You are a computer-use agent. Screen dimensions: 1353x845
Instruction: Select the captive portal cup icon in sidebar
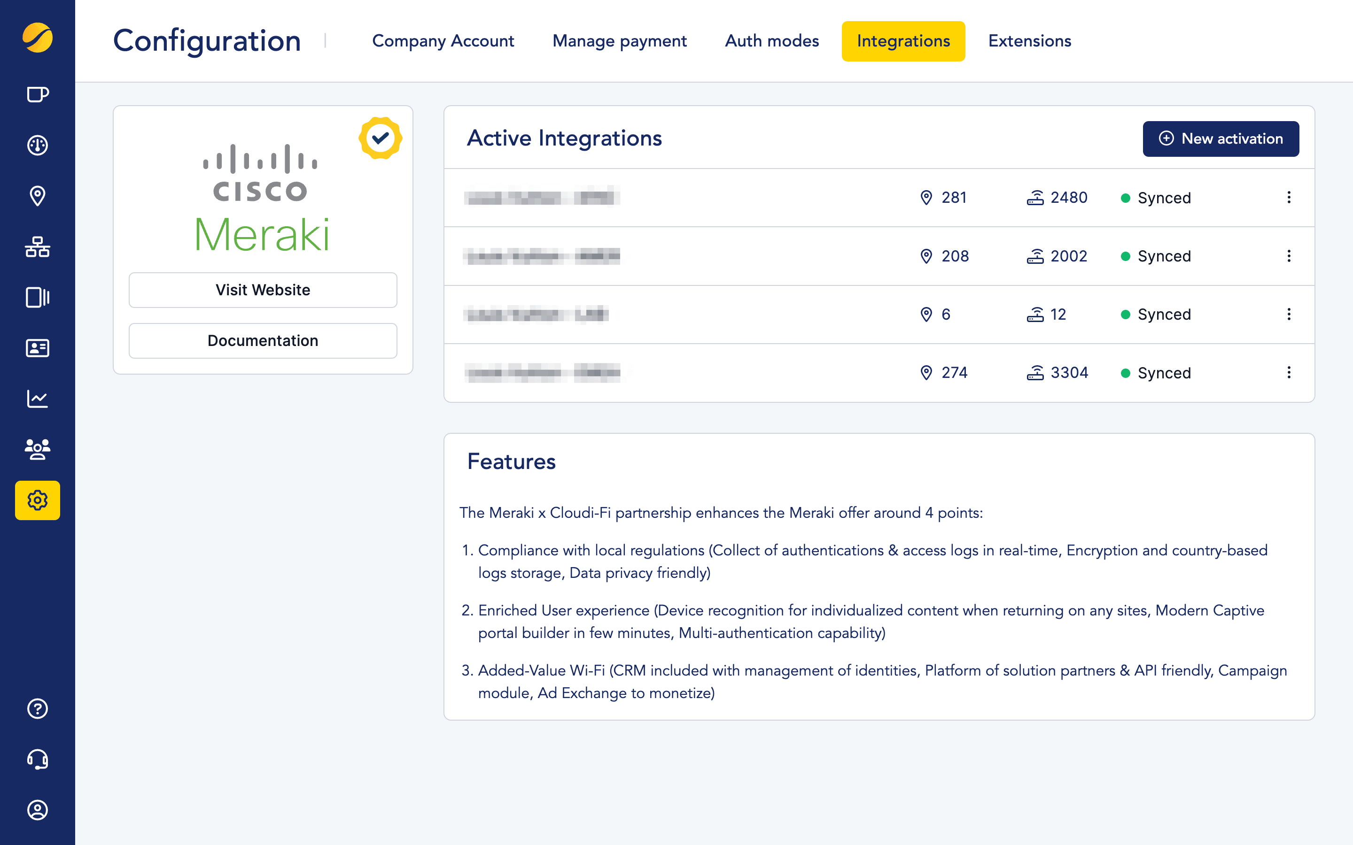pos(37,94)
